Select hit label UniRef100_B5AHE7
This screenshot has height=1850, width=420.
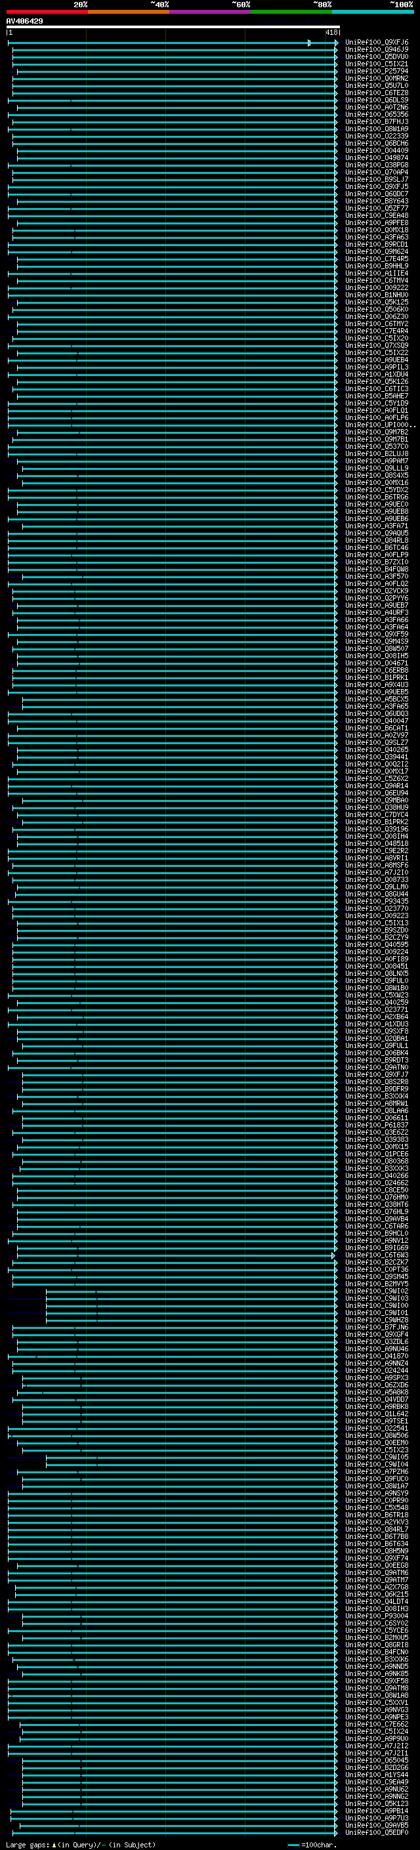coord(377,396)
